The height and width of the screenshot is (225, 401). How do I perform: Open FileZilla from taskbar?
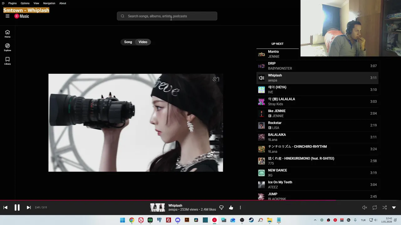169,220
